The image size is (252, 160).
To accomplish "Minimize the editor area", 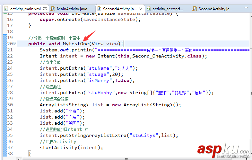I will pos(246,7).
